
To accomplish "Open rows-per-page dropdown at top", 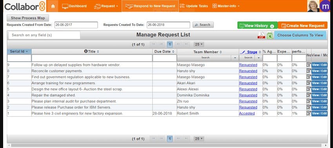I will click(199, 45).
